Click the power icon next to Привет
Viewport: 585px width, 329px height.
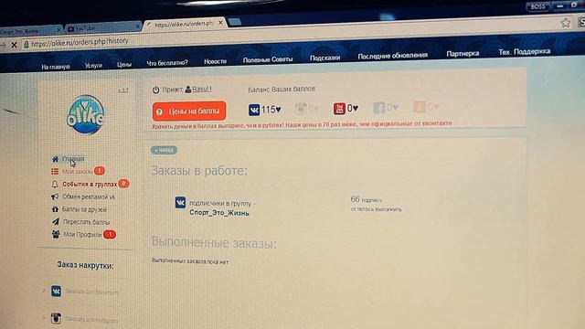pos(155,90)
